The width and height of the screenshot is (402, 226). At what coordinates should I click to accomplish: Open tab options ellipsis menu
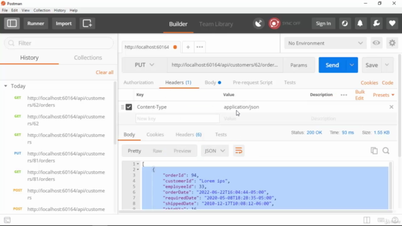(200, 47)
